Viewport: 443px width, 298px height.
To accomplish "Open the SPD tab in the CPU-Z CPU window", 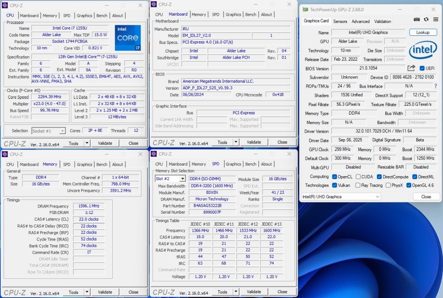I will click(67, 16).
